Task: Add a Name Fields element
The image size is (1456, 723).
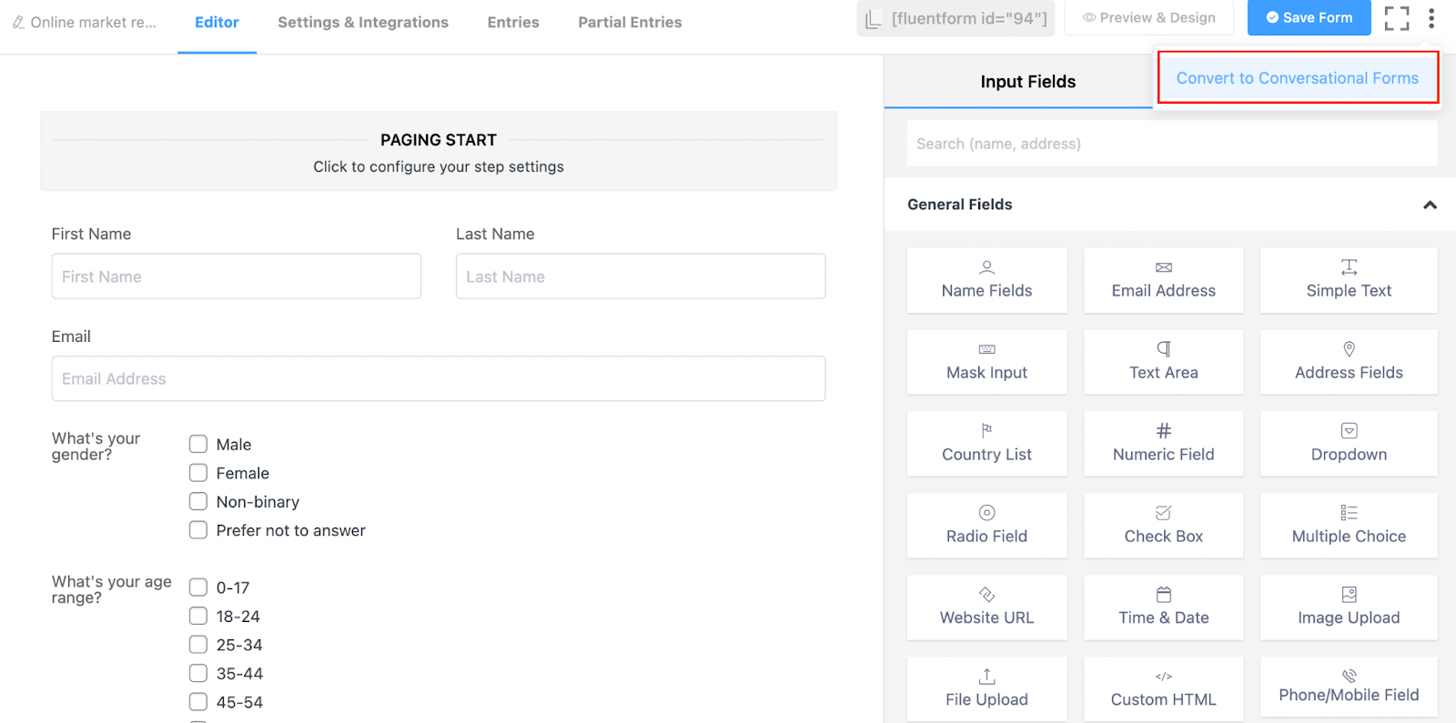Action: (x=986, y=280)
